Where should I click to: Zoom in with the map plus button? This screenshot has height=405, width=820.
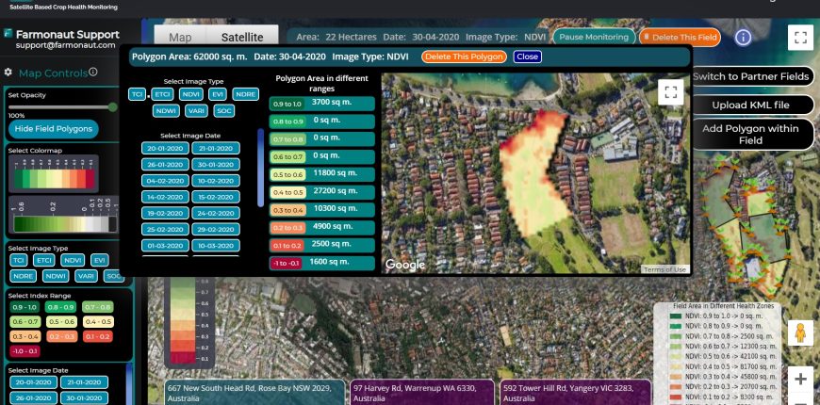(800, 379)
